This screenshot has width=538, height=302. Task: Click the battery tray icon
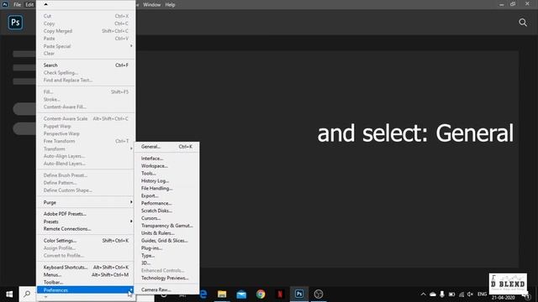pos(452,294)
